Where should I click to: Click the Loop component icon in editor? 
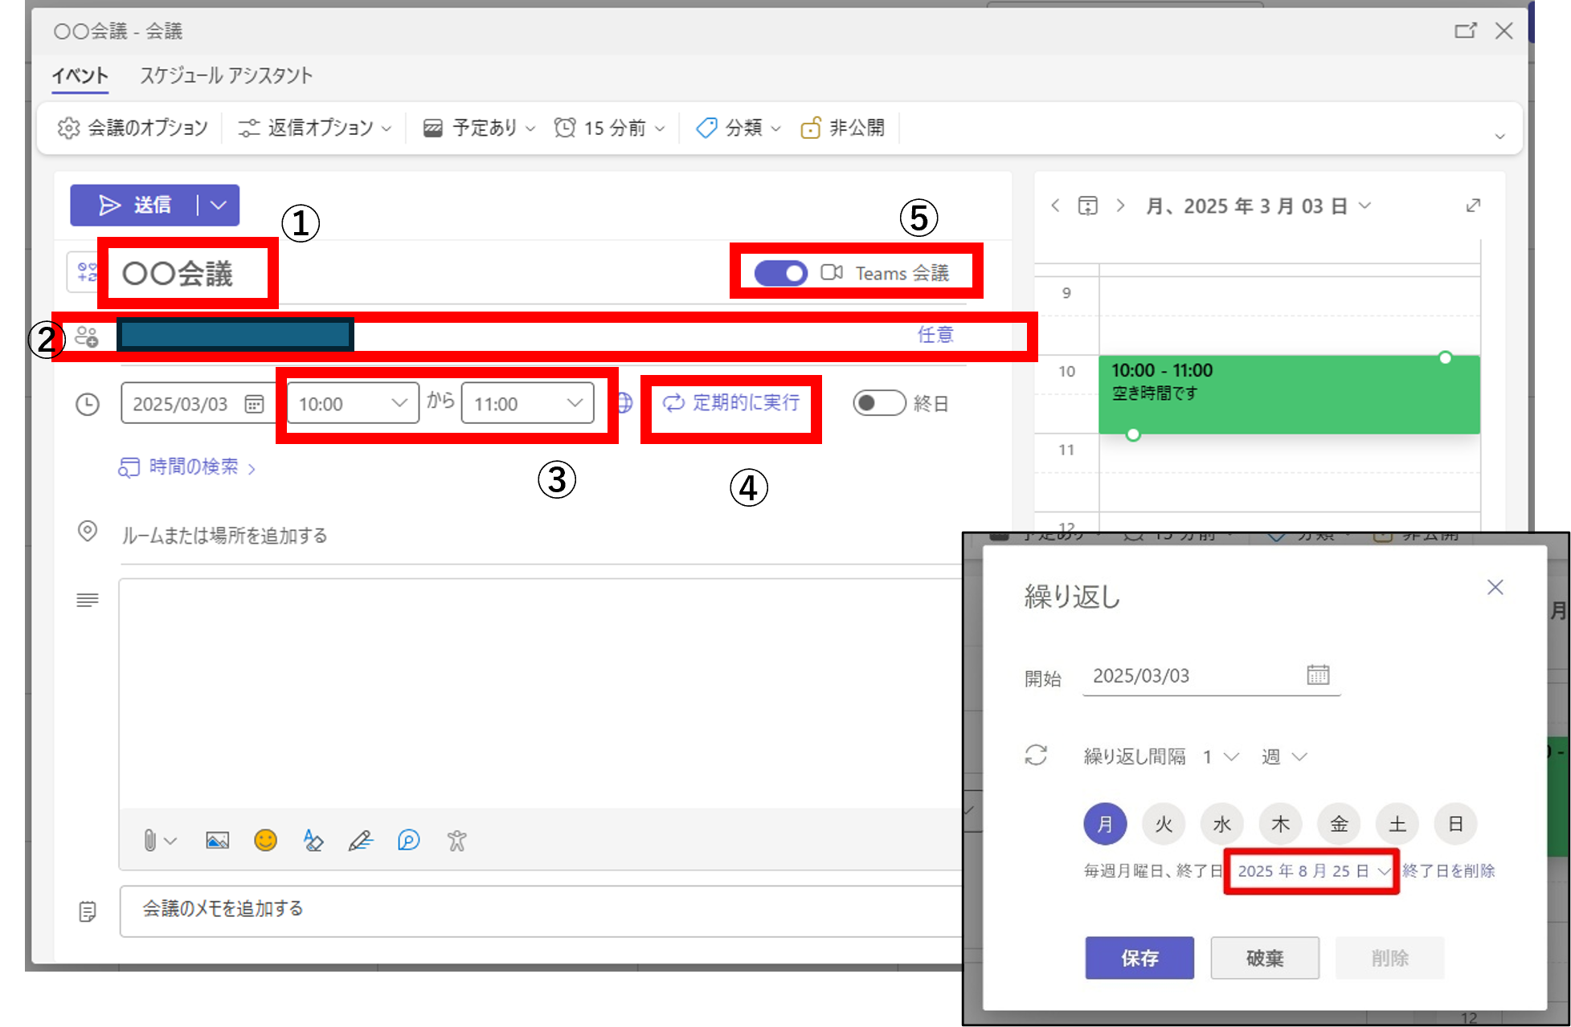pyautogui.click(x=408, y=841)
